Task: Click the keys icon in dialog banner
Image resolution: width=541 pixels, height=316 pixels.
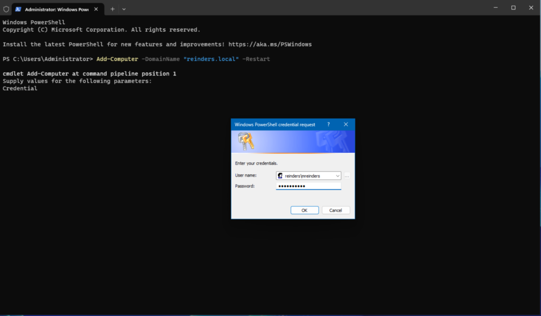Action: click(246, 142)
